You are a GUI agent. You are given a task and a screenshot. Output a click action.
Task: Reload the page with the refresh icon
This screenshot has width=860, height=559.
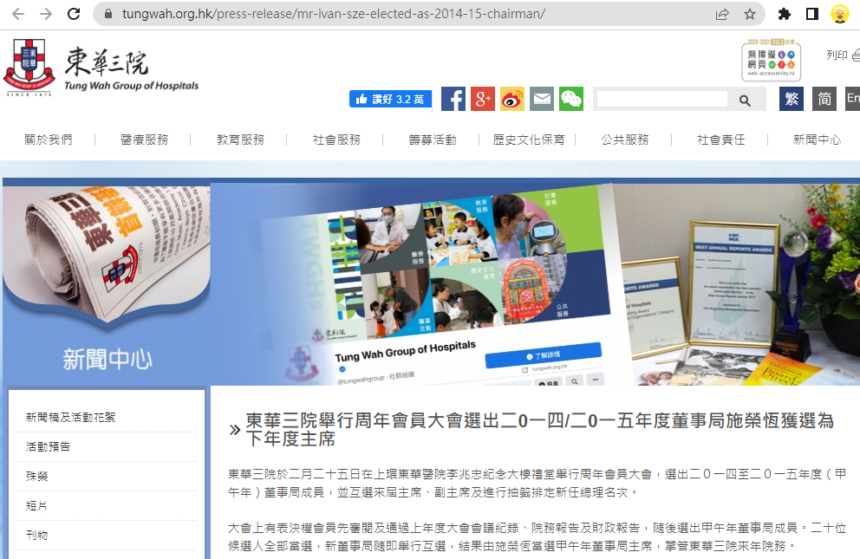tap(74, 14)
